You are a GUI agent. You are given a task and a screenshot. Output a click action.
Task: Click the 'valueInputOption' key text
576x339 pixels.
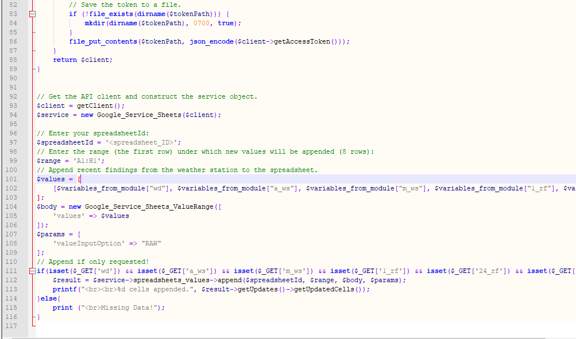[x=85, y=243]
